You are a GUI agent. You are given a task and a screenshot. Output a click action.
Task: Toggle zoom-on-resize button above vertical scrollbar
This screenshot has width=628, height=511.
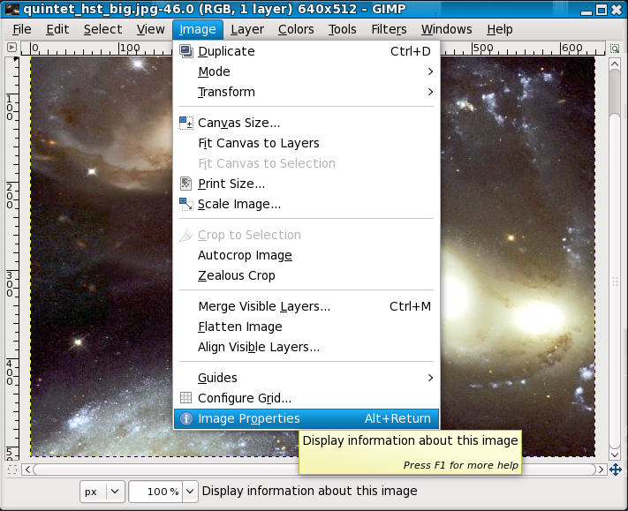pos(616,49)
